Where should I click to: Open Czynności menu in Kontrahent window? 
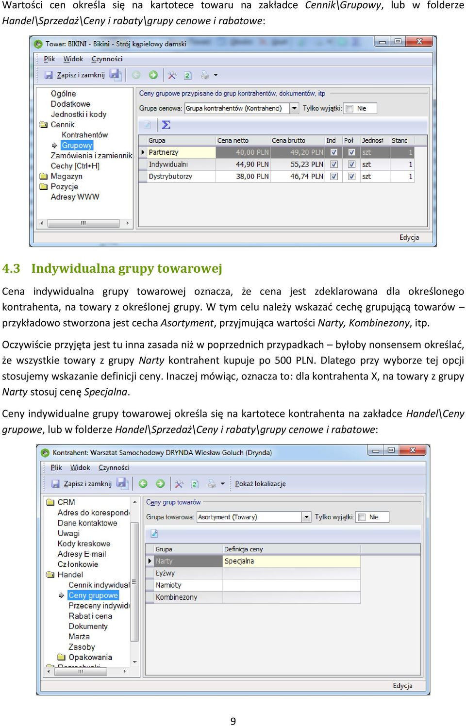114,467
